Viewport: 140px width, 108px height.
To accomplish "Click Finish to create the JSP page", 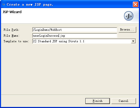I will pos(98,101).
